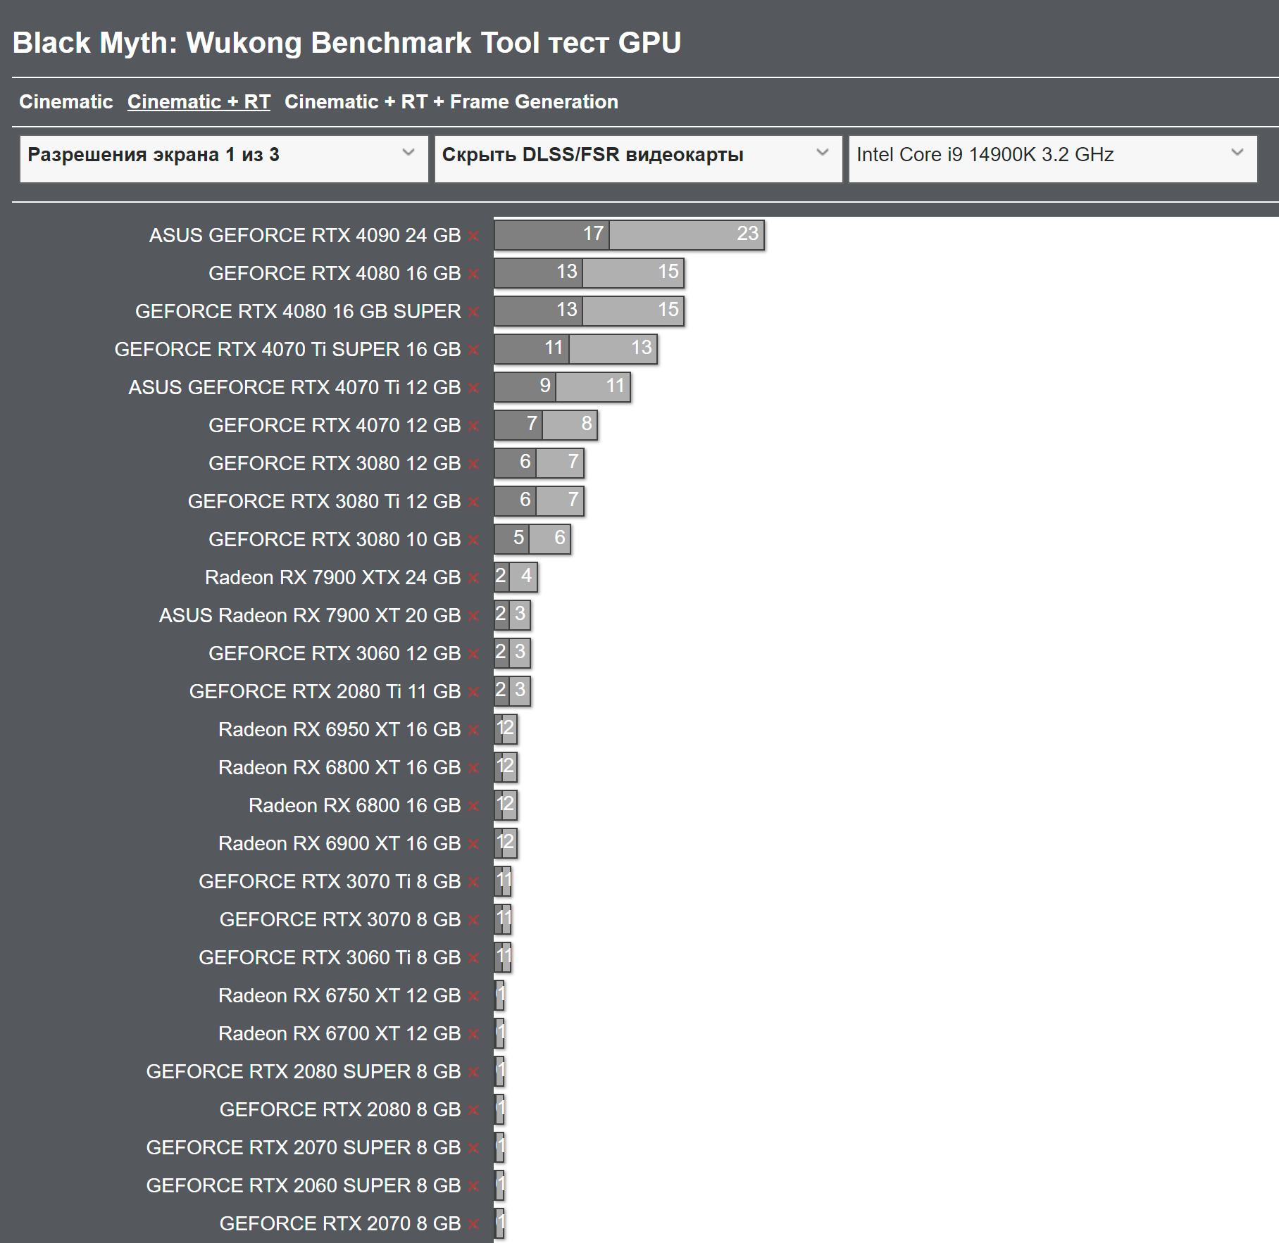The image size is (1279, 1243).
Task: Remove GEFORCE RTX 3070 8 GB row
Action: click(474, 920)
